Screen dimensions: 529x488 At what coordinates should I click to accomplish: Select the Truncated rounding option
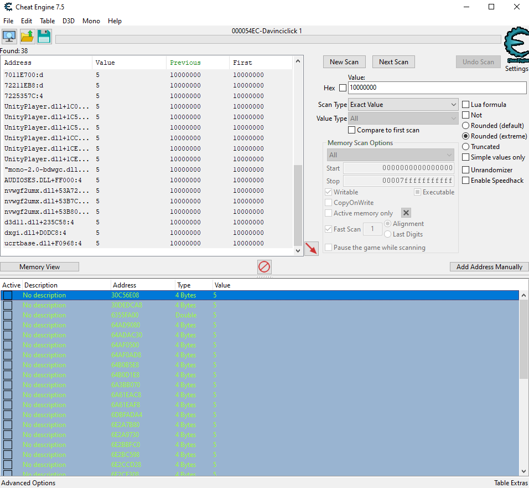pos(465,146)
